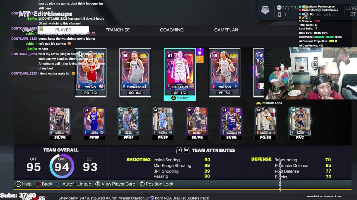The width and height of the screenshot is (357, 200).
Task: Click the Back label in footer
Action: (47, 184)
